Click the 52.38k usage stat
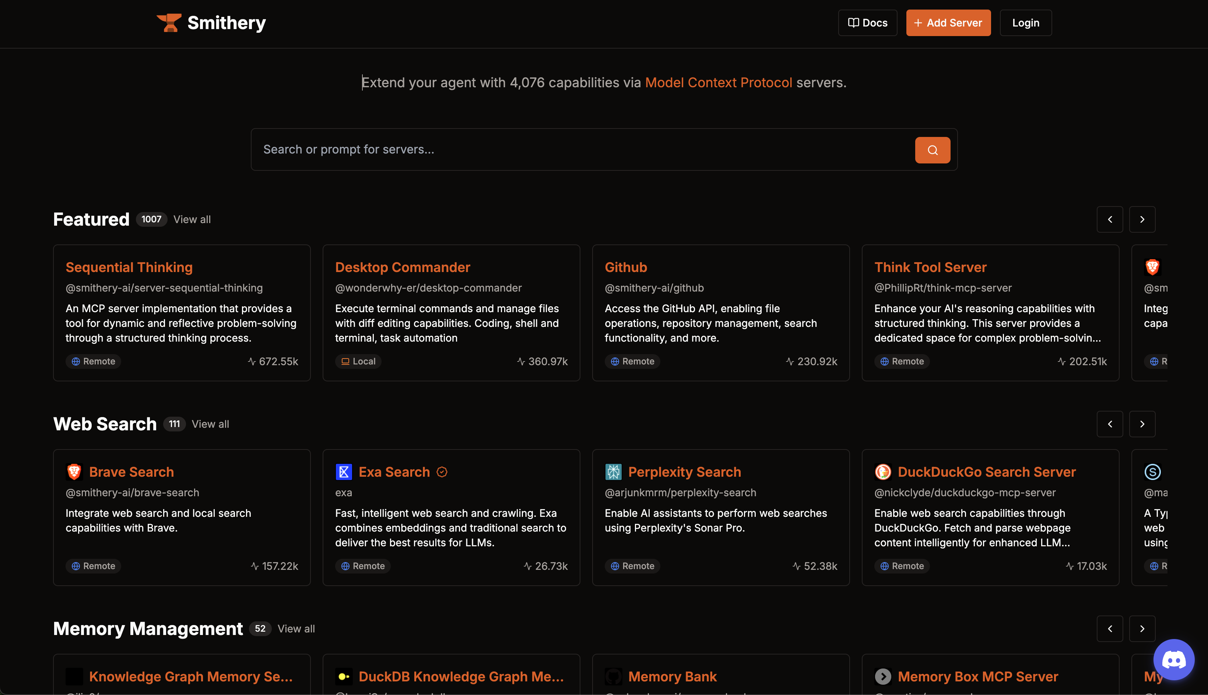Viewport: 1208px width, 695px height. (815, 566)
